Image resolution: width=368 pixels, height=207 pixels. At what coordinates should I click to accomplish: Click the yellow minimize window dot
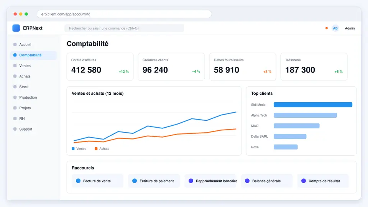21,14
